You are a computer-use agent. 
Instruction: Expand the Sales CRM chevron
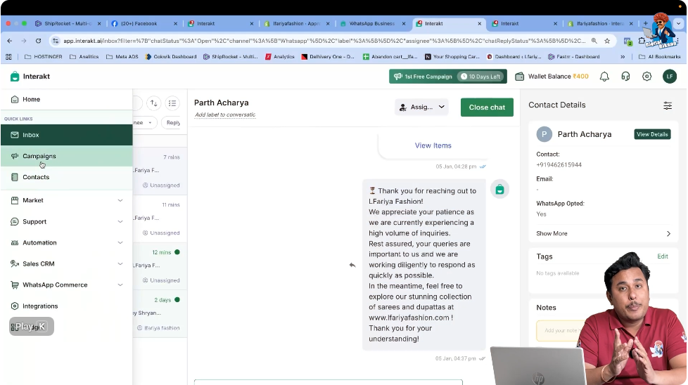click(120, 263)
